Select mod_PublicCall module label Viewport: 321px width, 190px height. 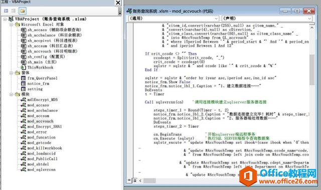coord(42,159)
